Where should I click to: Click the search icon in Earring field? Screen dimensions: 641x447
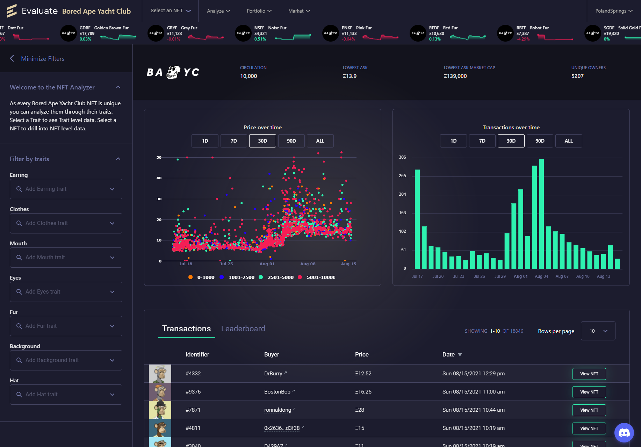19,189
